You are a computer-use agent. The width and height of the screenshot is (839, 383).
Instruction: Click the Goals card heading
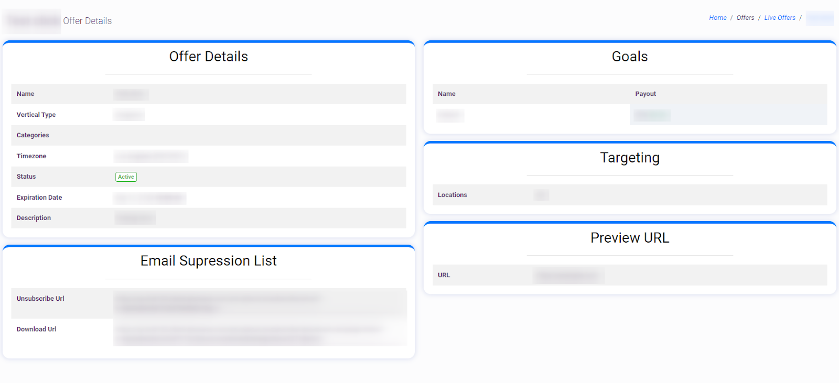[x=629, y=57]
